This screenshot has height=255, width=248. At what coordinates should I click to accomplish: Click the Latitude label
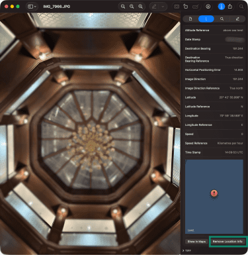tap(190, 97)
